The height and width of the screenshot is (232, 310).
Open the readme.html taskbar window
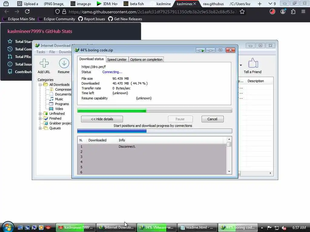tap(197, 227)
